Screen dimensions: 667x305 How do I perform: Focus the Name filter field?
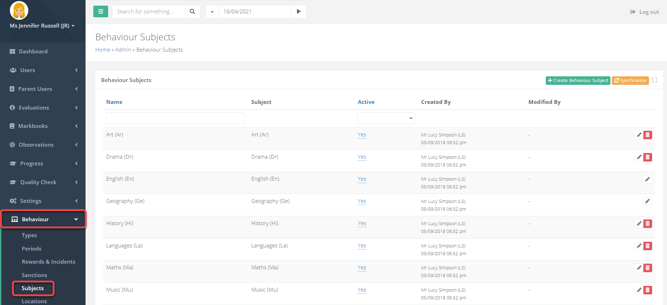point(175,118)
